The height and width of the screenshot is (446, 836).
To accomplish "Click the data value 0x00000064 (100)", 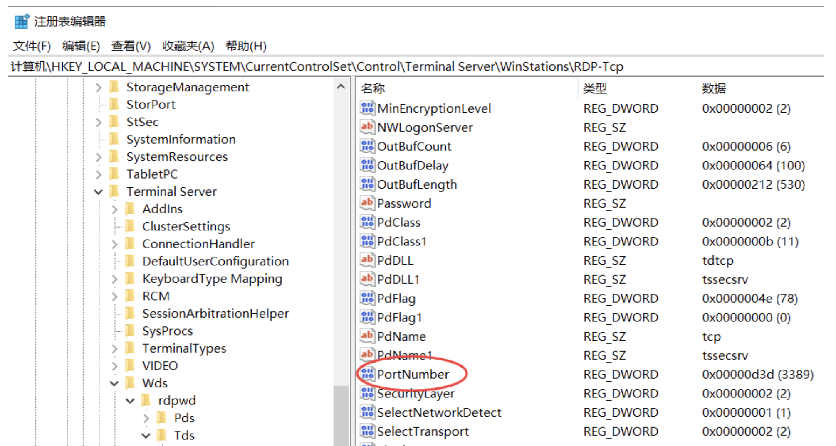I will tap(754, 165).
